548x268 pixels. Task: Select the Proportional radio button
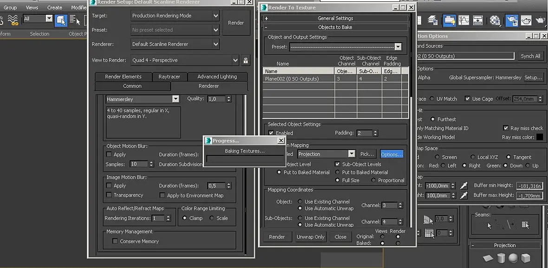[x=373, y=180]
